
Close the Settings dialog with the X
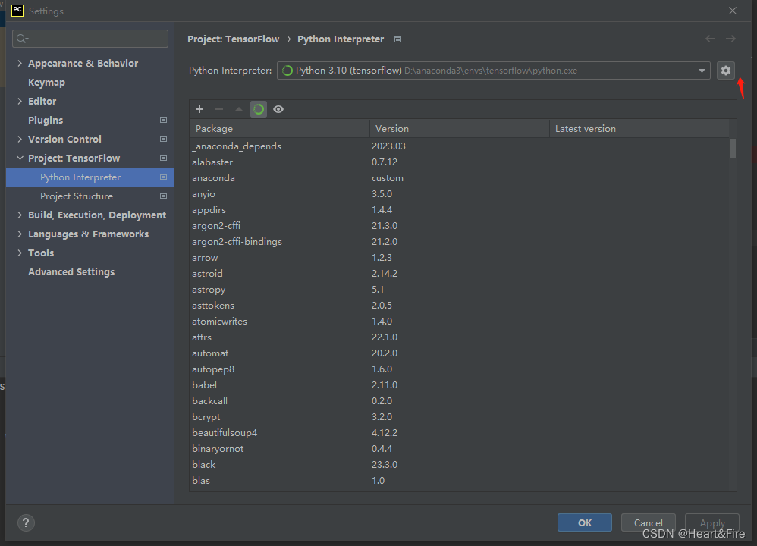tap(733, 11)
